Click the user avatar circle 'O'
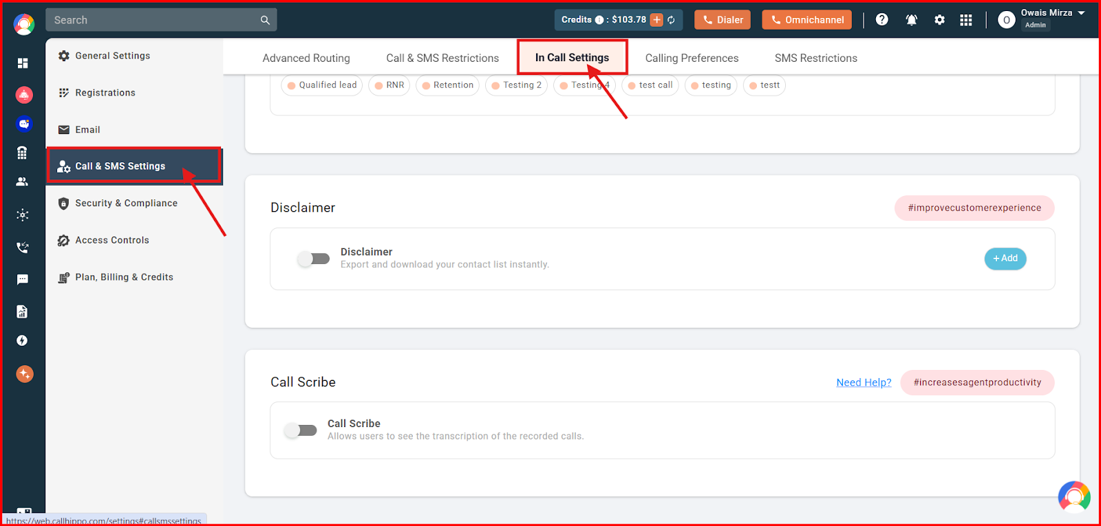Viewport: 1101px width, 526px height. tap(1007, 20)
